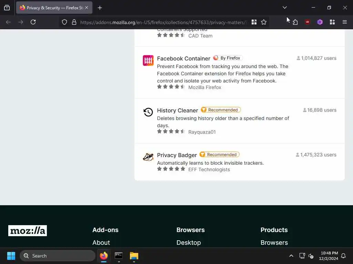353x264 pixels.
Task: Click History Cleaner clock icon
Action: click(148, 112)
